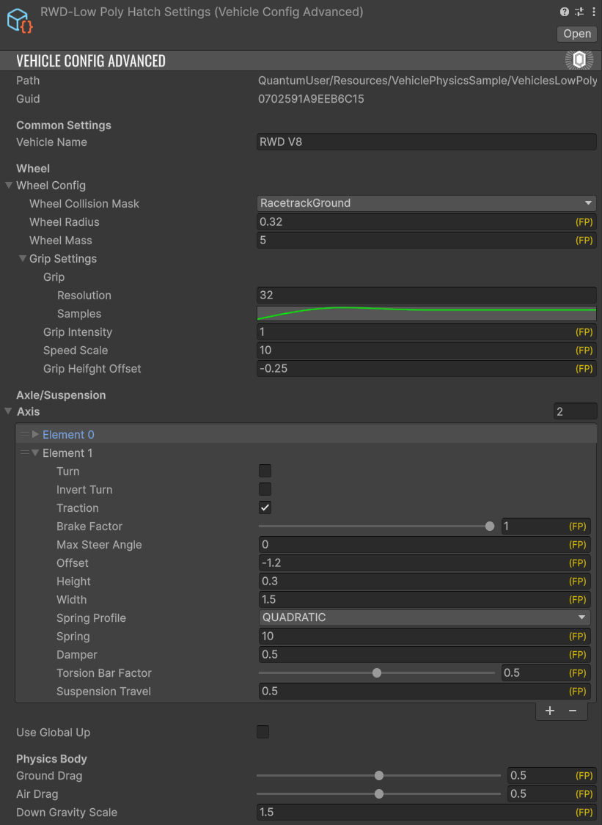602x825 pixels.
Task: Open the inspector help reference icon
Action: point(565,12)
